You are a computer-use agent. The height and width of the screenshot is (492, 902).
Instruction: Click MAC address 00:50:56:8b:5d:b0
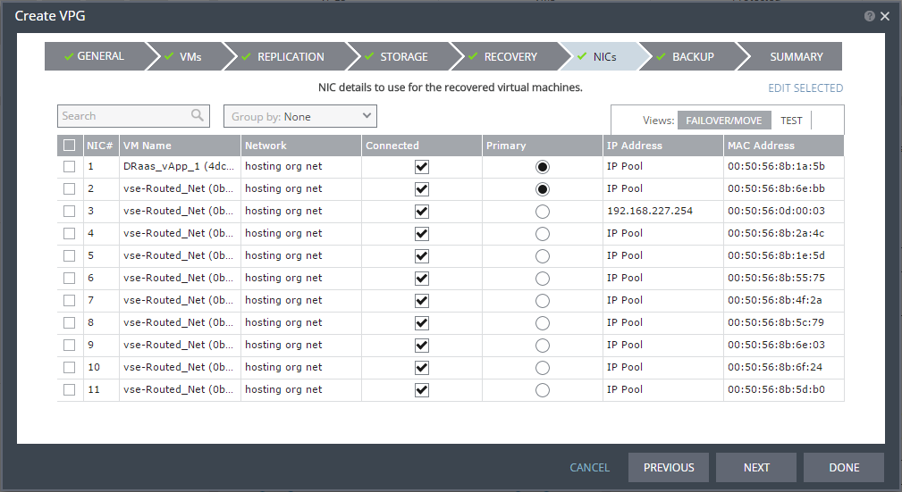(776, 389)
